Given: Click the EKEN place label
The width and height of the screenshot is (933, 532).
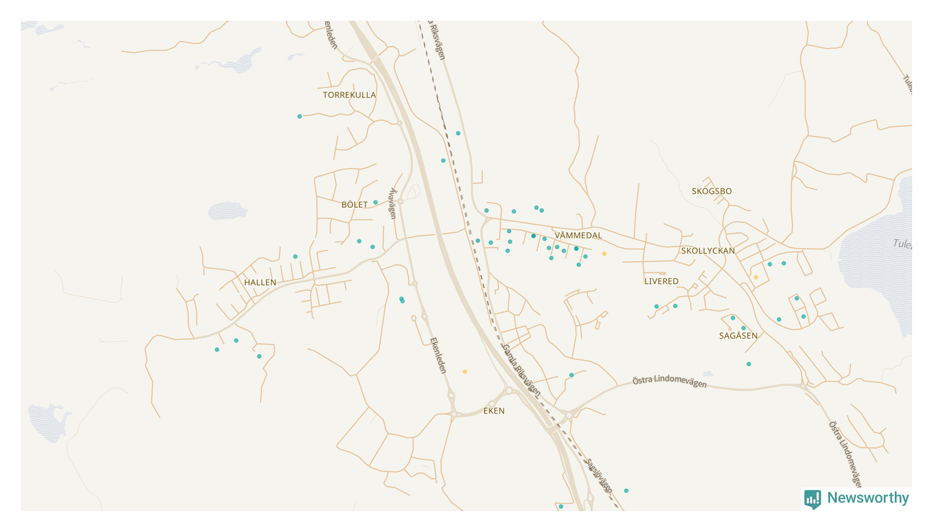Looking at the screenshot, I should point(494,411).
